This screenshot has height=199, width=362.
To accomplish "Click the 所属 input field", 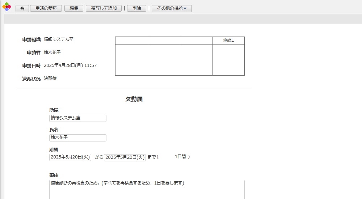I will 77,118.
